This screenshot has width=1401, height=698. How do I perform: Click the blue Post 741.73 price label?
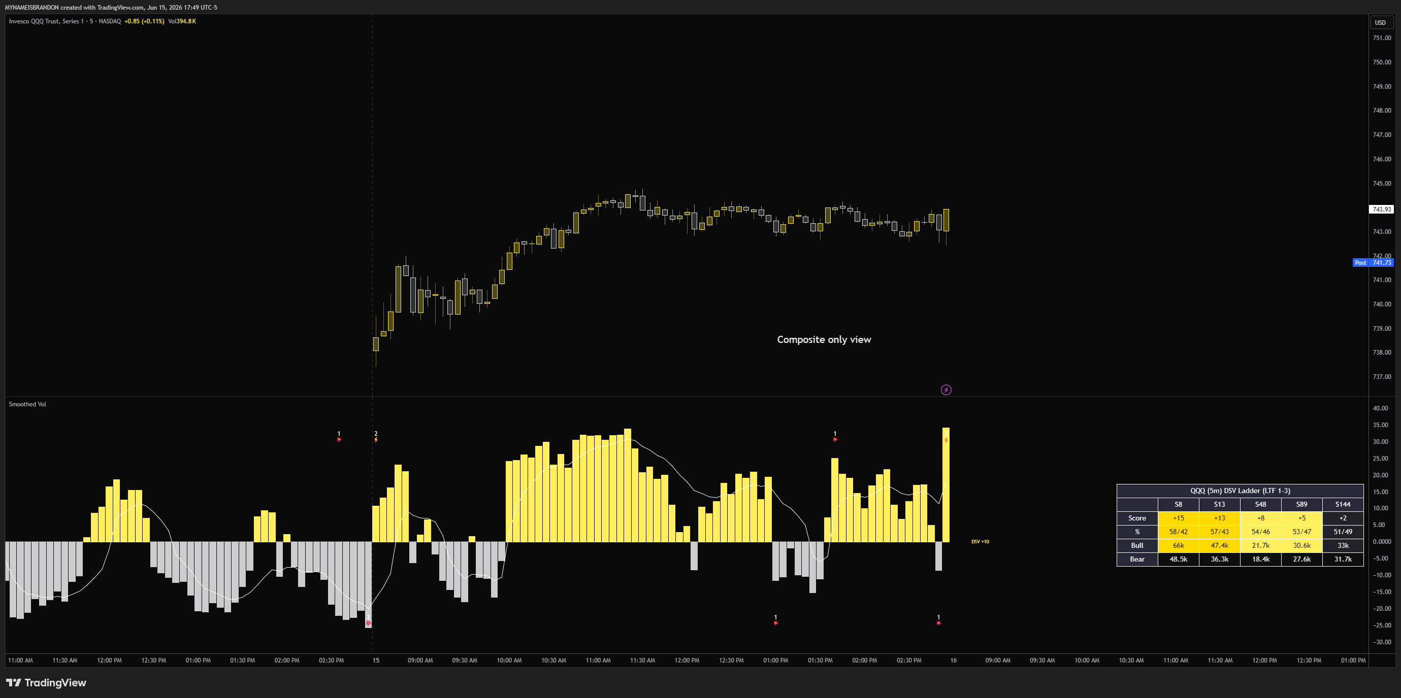pos(1373,262)
